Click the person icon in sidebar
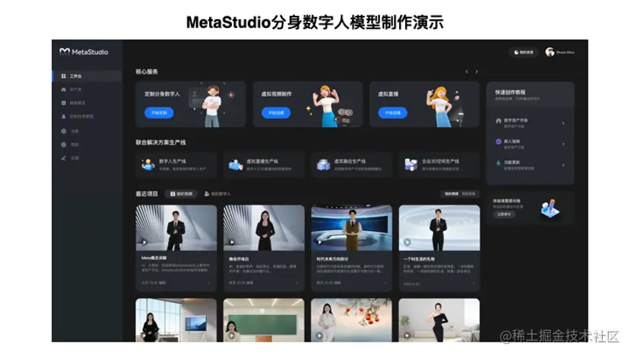The width and height of the screenshot is (631, 356). click(x=63, y=116)
